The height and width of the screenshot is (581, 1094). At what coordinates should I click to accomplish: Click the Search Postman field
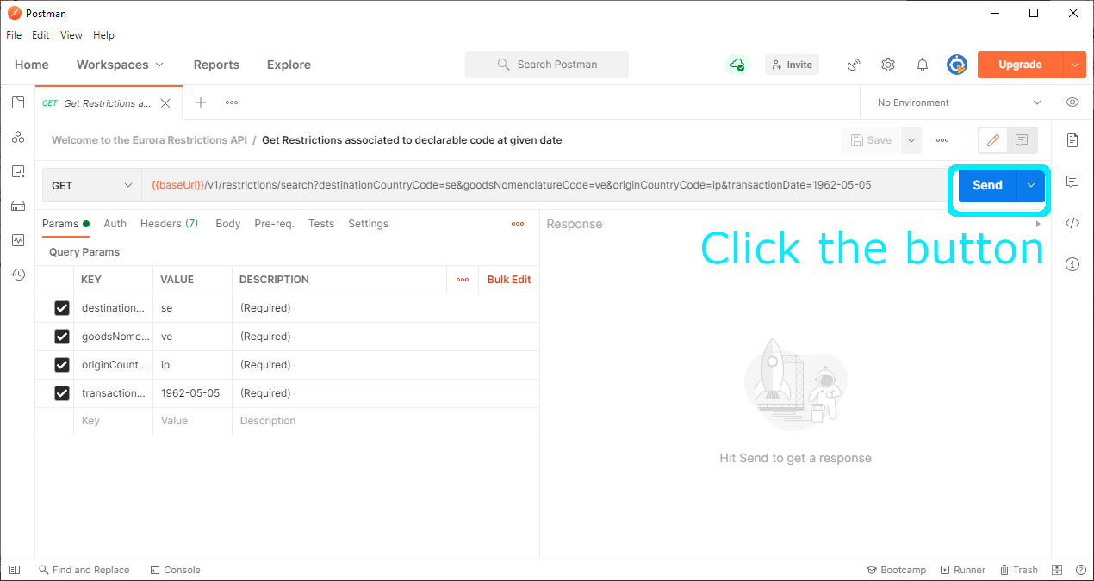pyautogui.click(x=547, y=65)
